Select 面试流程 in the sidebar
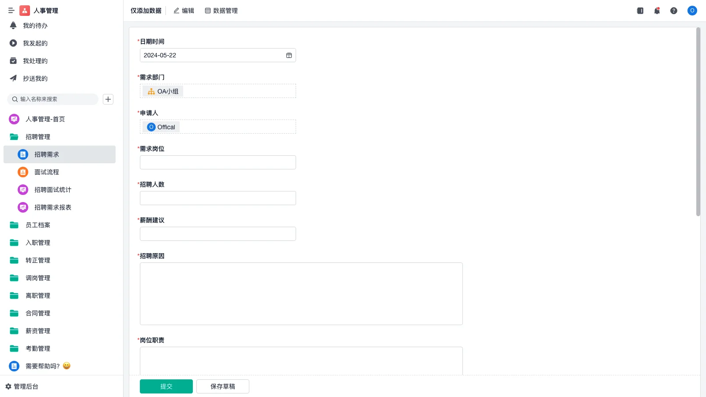 pos(47,172)
